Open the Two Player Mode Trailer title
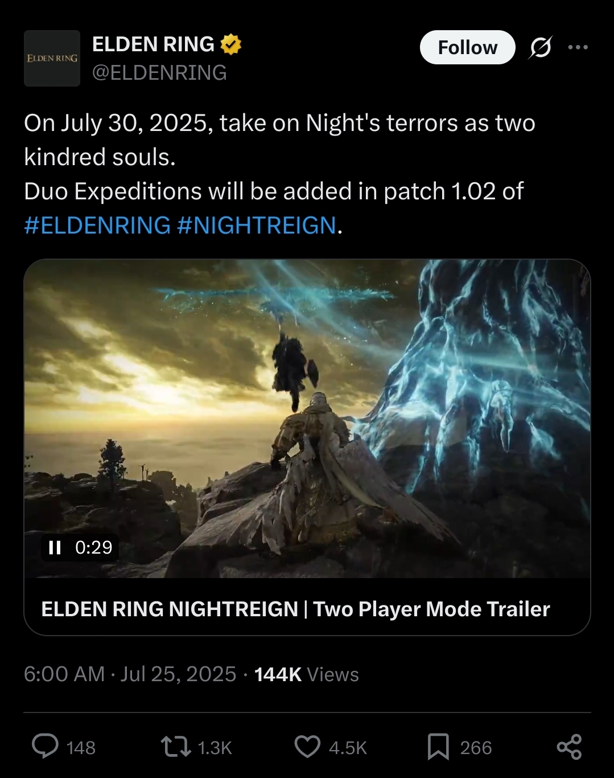 pyautogui.click(x=295, y=609)
